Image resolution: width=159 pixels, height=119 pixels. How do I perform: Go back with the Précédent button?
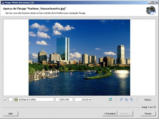click(110, 114)
